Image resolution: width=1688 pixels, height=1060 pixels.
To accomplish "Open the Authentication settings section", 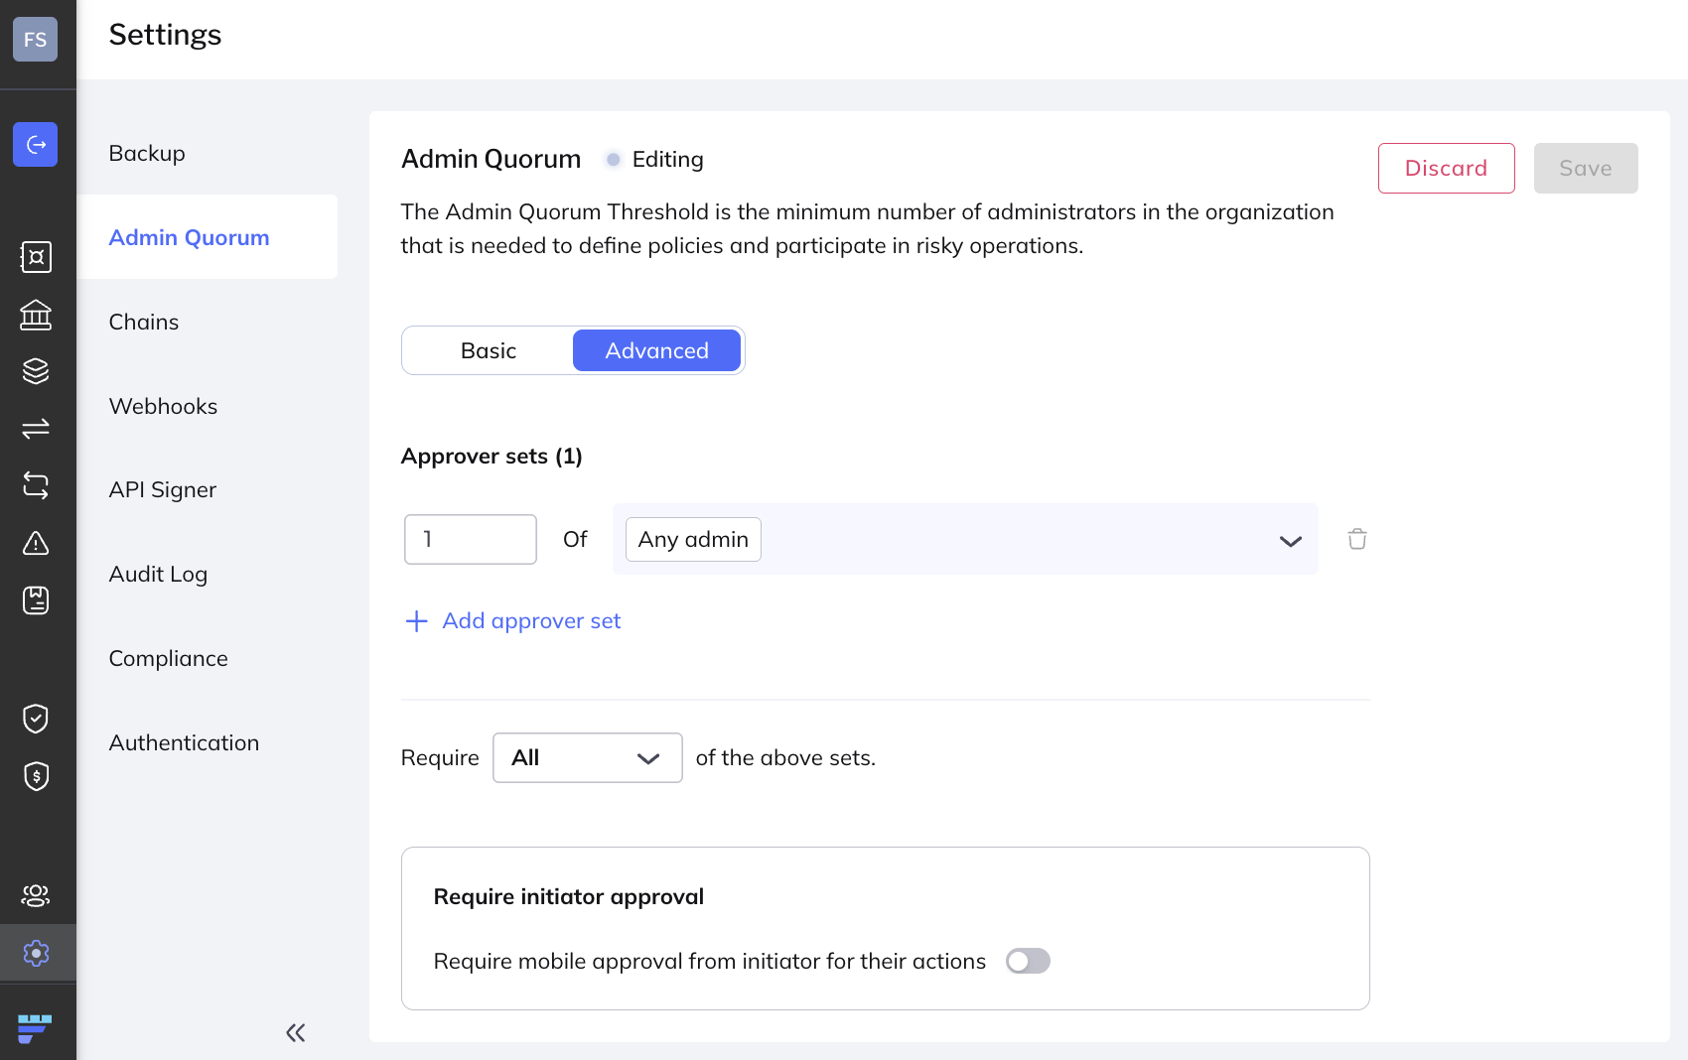I will pos(184,742).
